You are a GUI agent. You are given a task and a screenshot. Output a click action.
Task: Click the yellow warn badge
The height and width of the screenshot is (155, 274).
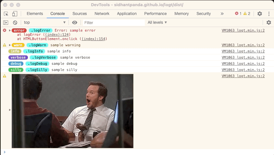(x=18, y=45)
